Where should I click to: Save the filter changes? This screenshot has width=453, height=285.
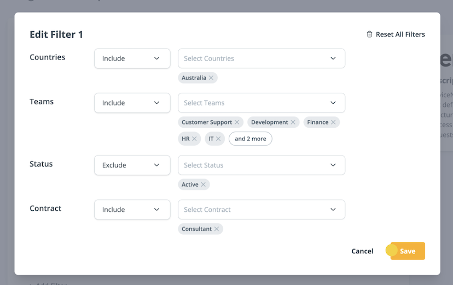click(x=408, y=251)
